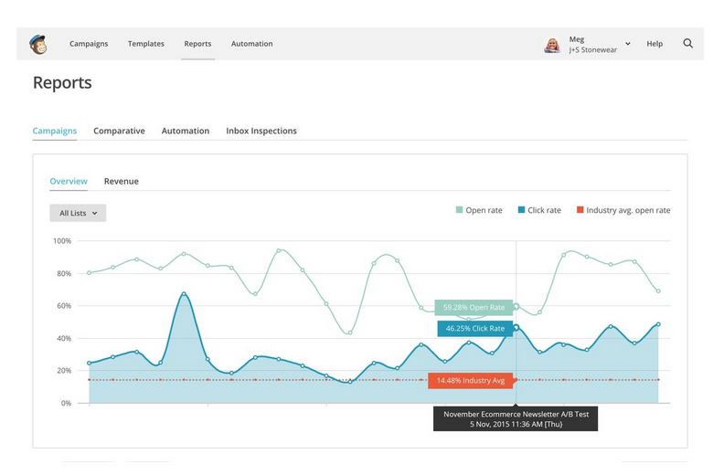Open the All Lists dropdown
The height and width of the screenshot is (475, 724).
78,213
